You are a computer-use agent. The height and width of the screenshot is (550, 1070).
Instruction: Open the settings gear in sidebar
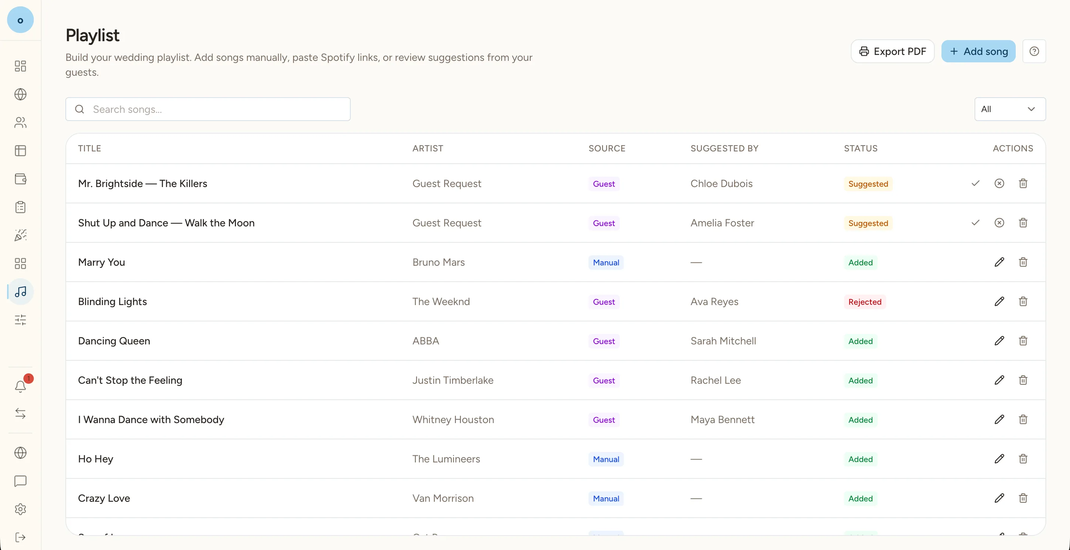coord(20,509)
